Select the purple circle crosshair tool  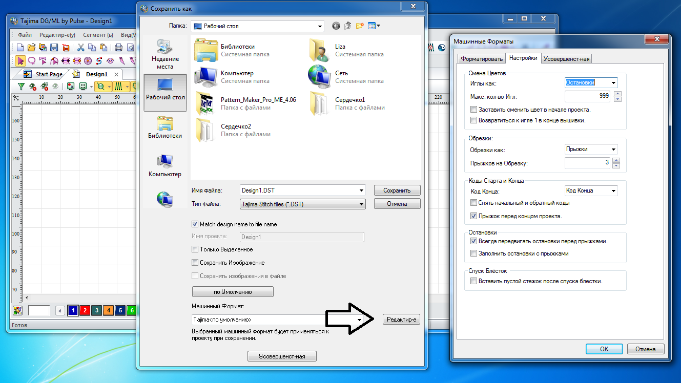[88, 61]
